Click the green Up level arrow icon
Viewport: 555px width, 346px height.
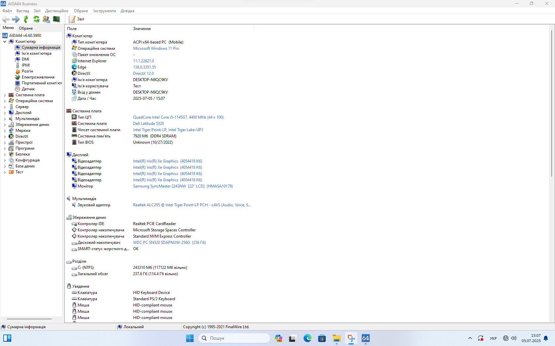(26, 19)
